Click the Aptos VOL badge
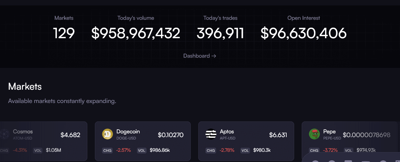 [x=245, y=150]
